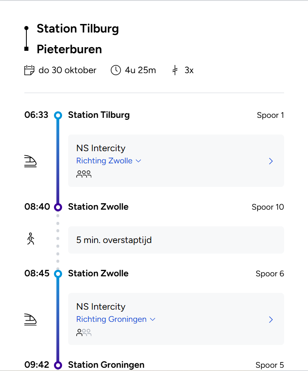Click the 09:42 Station Groningen stop

pyautogui.click(x=106, y=365)
